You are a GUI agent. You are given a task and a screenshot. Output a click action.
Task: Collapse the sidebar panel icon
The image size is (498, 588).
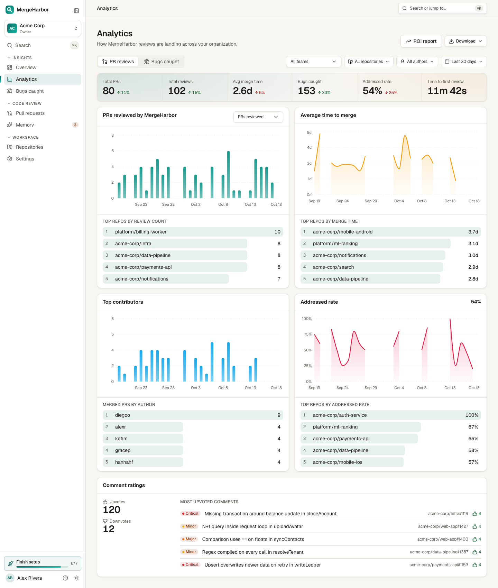76,11
